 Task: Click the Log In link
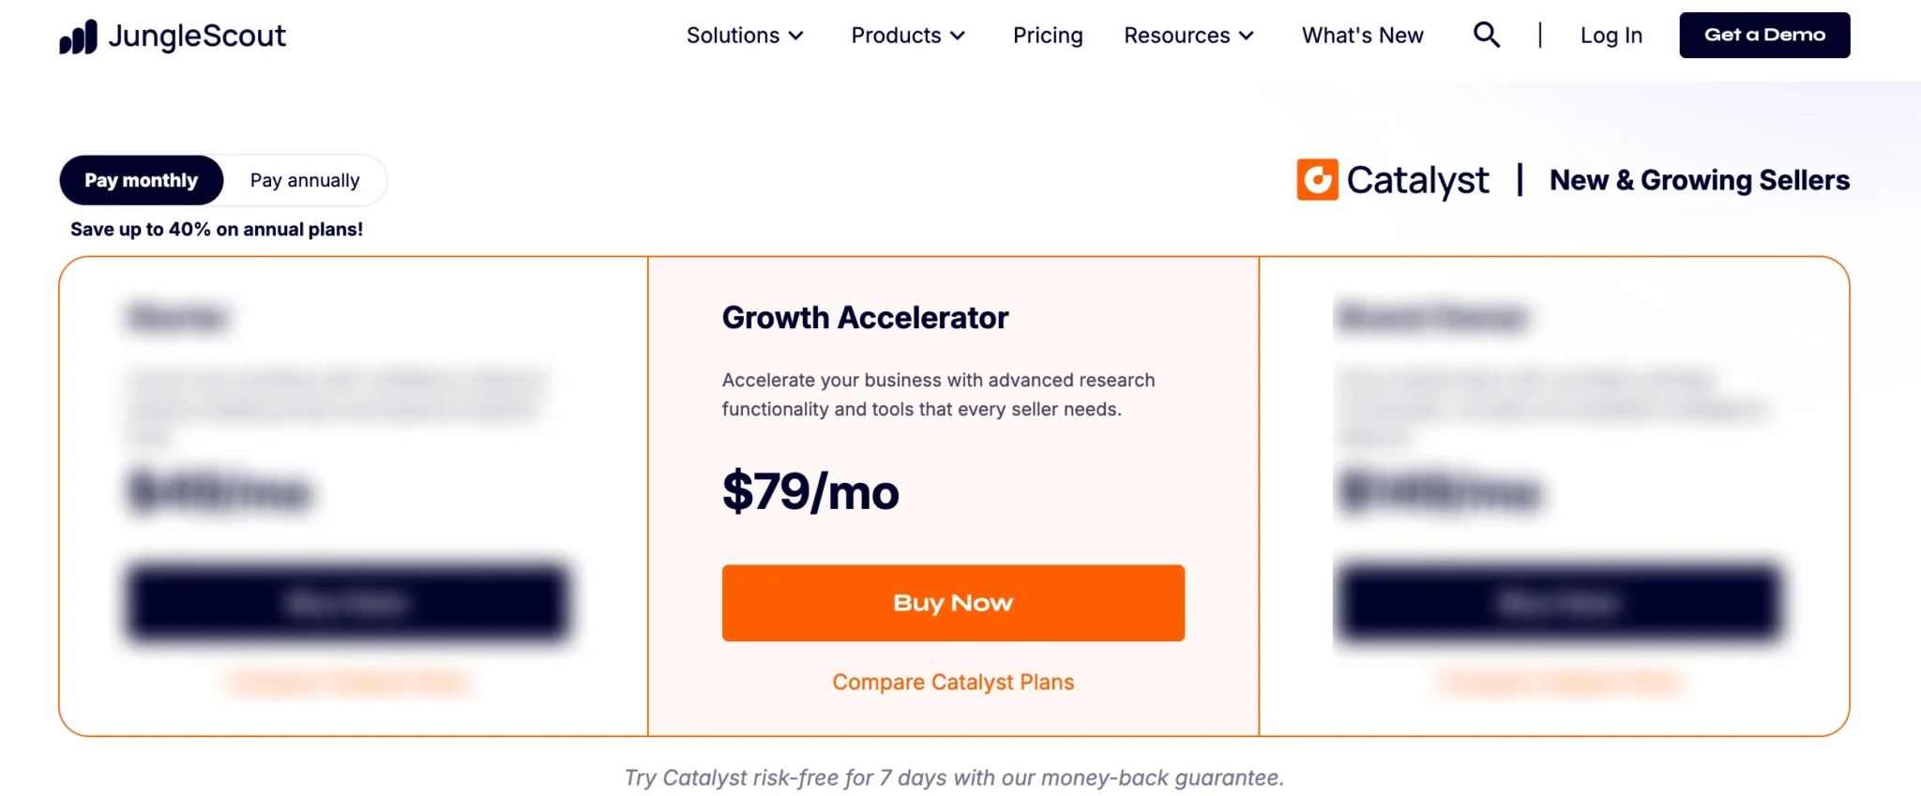pos(1611,35)
